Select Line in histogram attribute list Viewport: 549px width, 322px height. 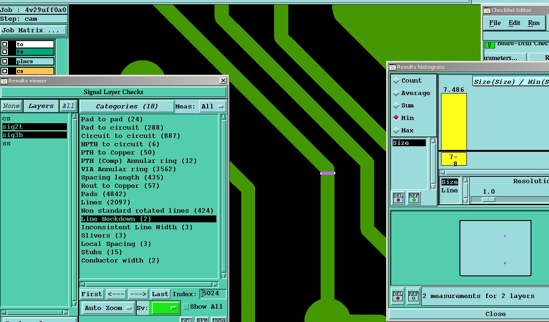(449, 191)
